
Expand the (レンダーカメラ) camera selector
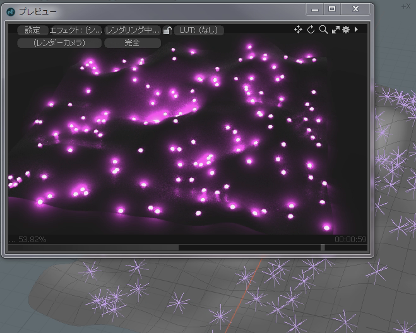59,43
